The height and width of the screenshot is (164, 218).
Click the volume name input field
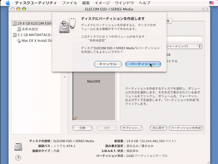184,39
